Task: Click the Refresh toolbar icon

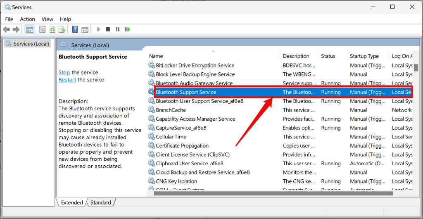Action: point(52,29)
